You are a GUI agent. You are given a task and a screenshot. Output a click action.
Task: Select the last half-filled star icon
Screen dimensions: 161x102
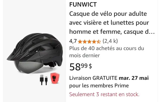pos(99,42)
